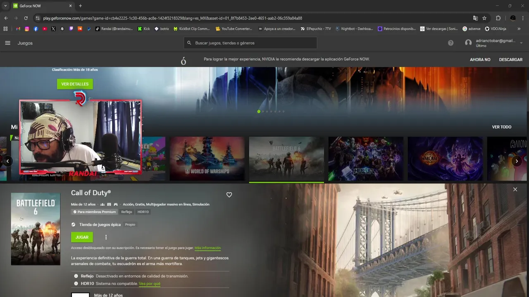Open the GeForce NOW hamburger menu
The image size is (529, 297).
[7, 43]
